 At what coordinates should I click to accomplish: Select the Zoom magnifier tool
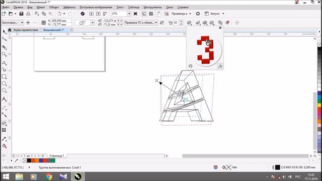pos(4,54)
